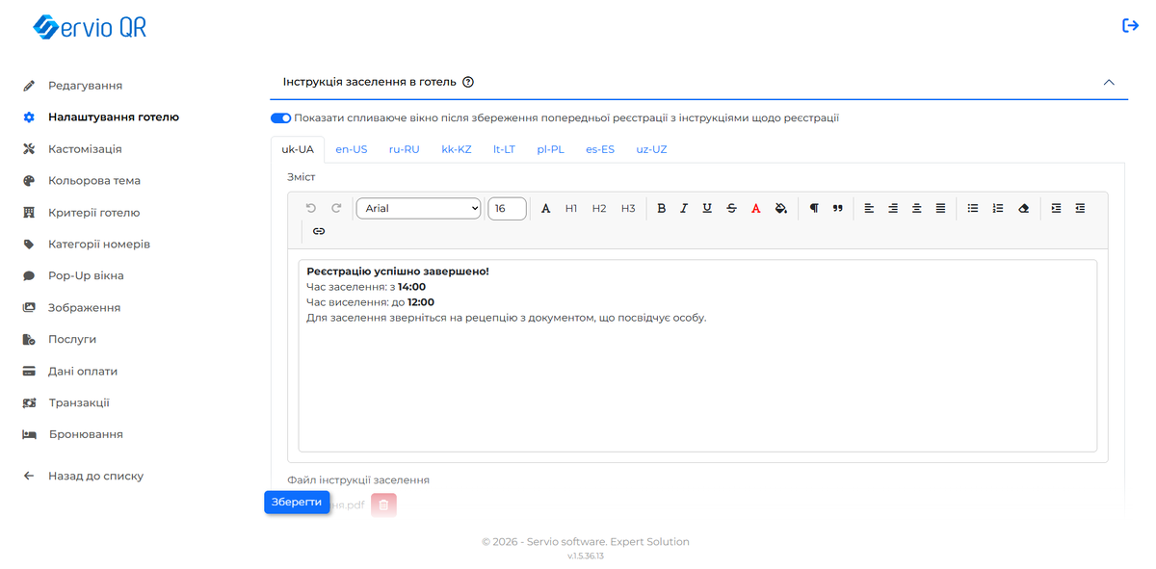Switch to the ru-RU language tab
The width and height of the screenshot is (1156, 569).
click(405, 149)
